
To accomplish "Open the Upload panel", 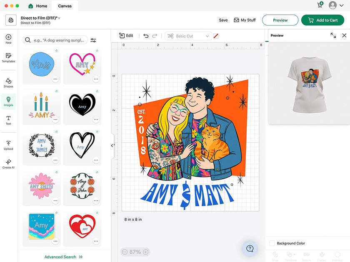I will (8, 145).
